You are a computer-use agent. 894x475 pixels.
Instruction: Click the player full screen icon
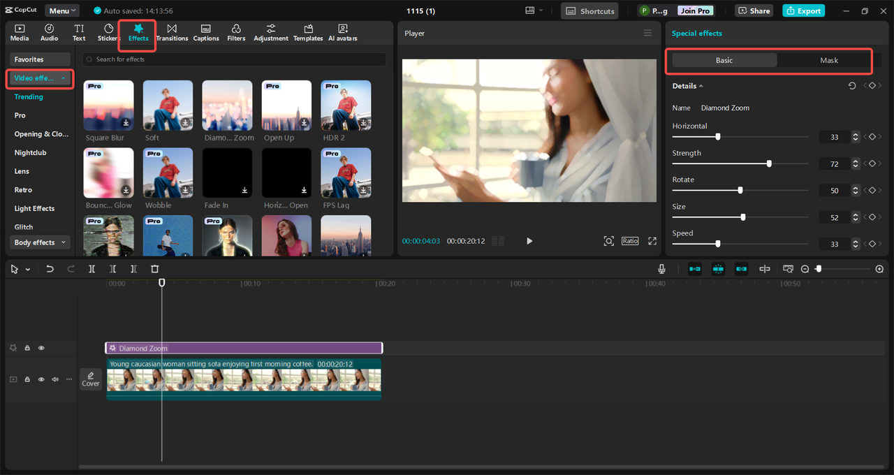pos(652,241)
